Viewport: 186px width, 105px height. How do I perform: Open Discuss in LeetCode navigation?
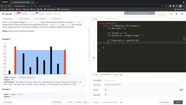point(49,14)
